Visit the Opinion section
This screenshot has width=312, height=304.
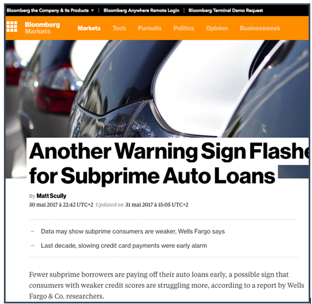[x=217, y=28]
